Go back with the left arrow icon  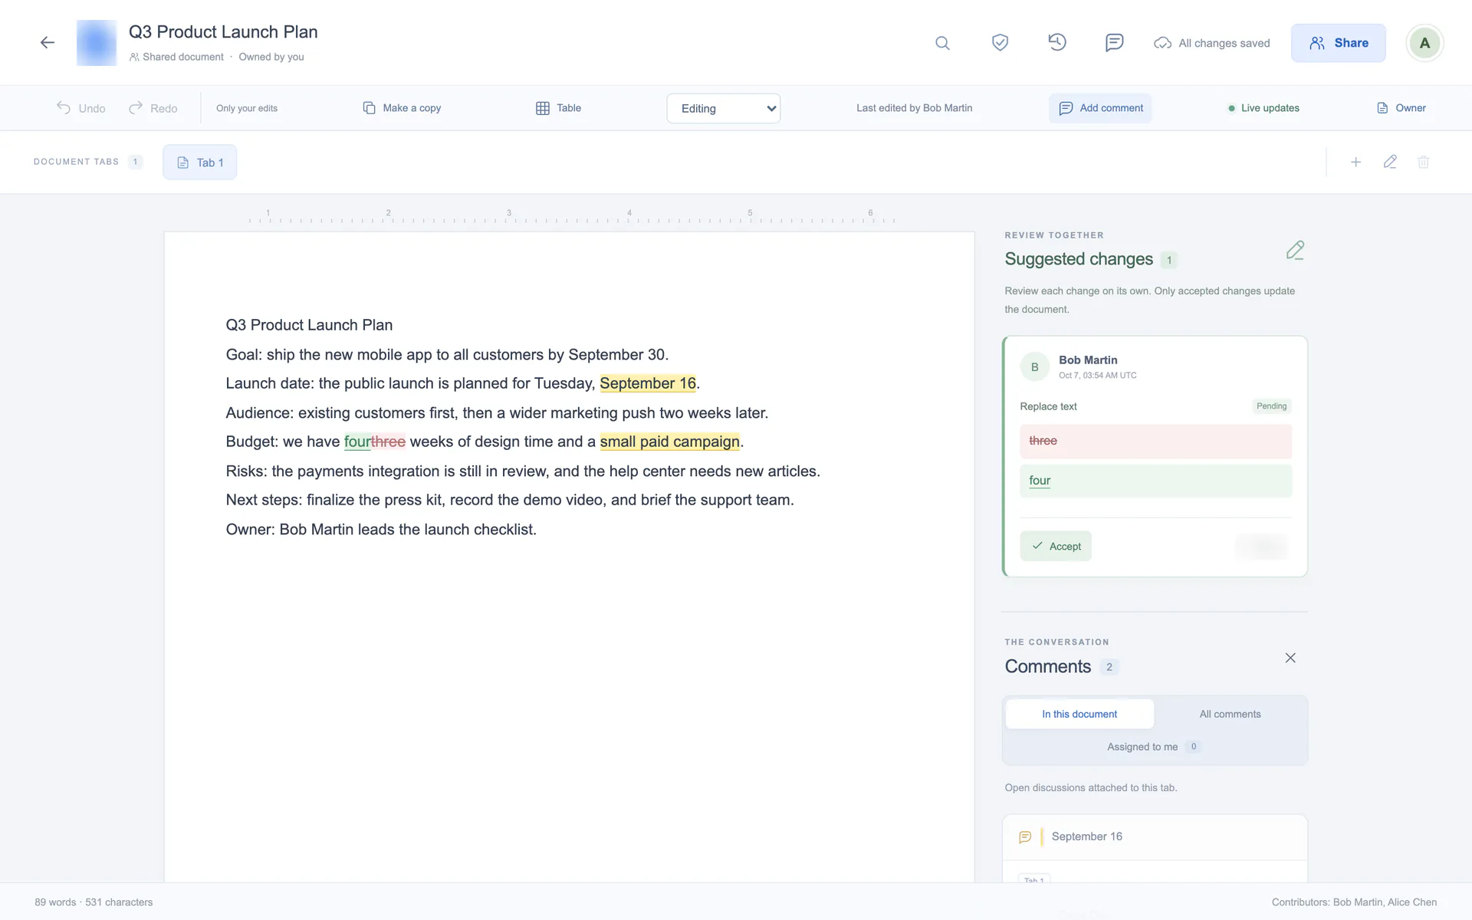[48, 43]
